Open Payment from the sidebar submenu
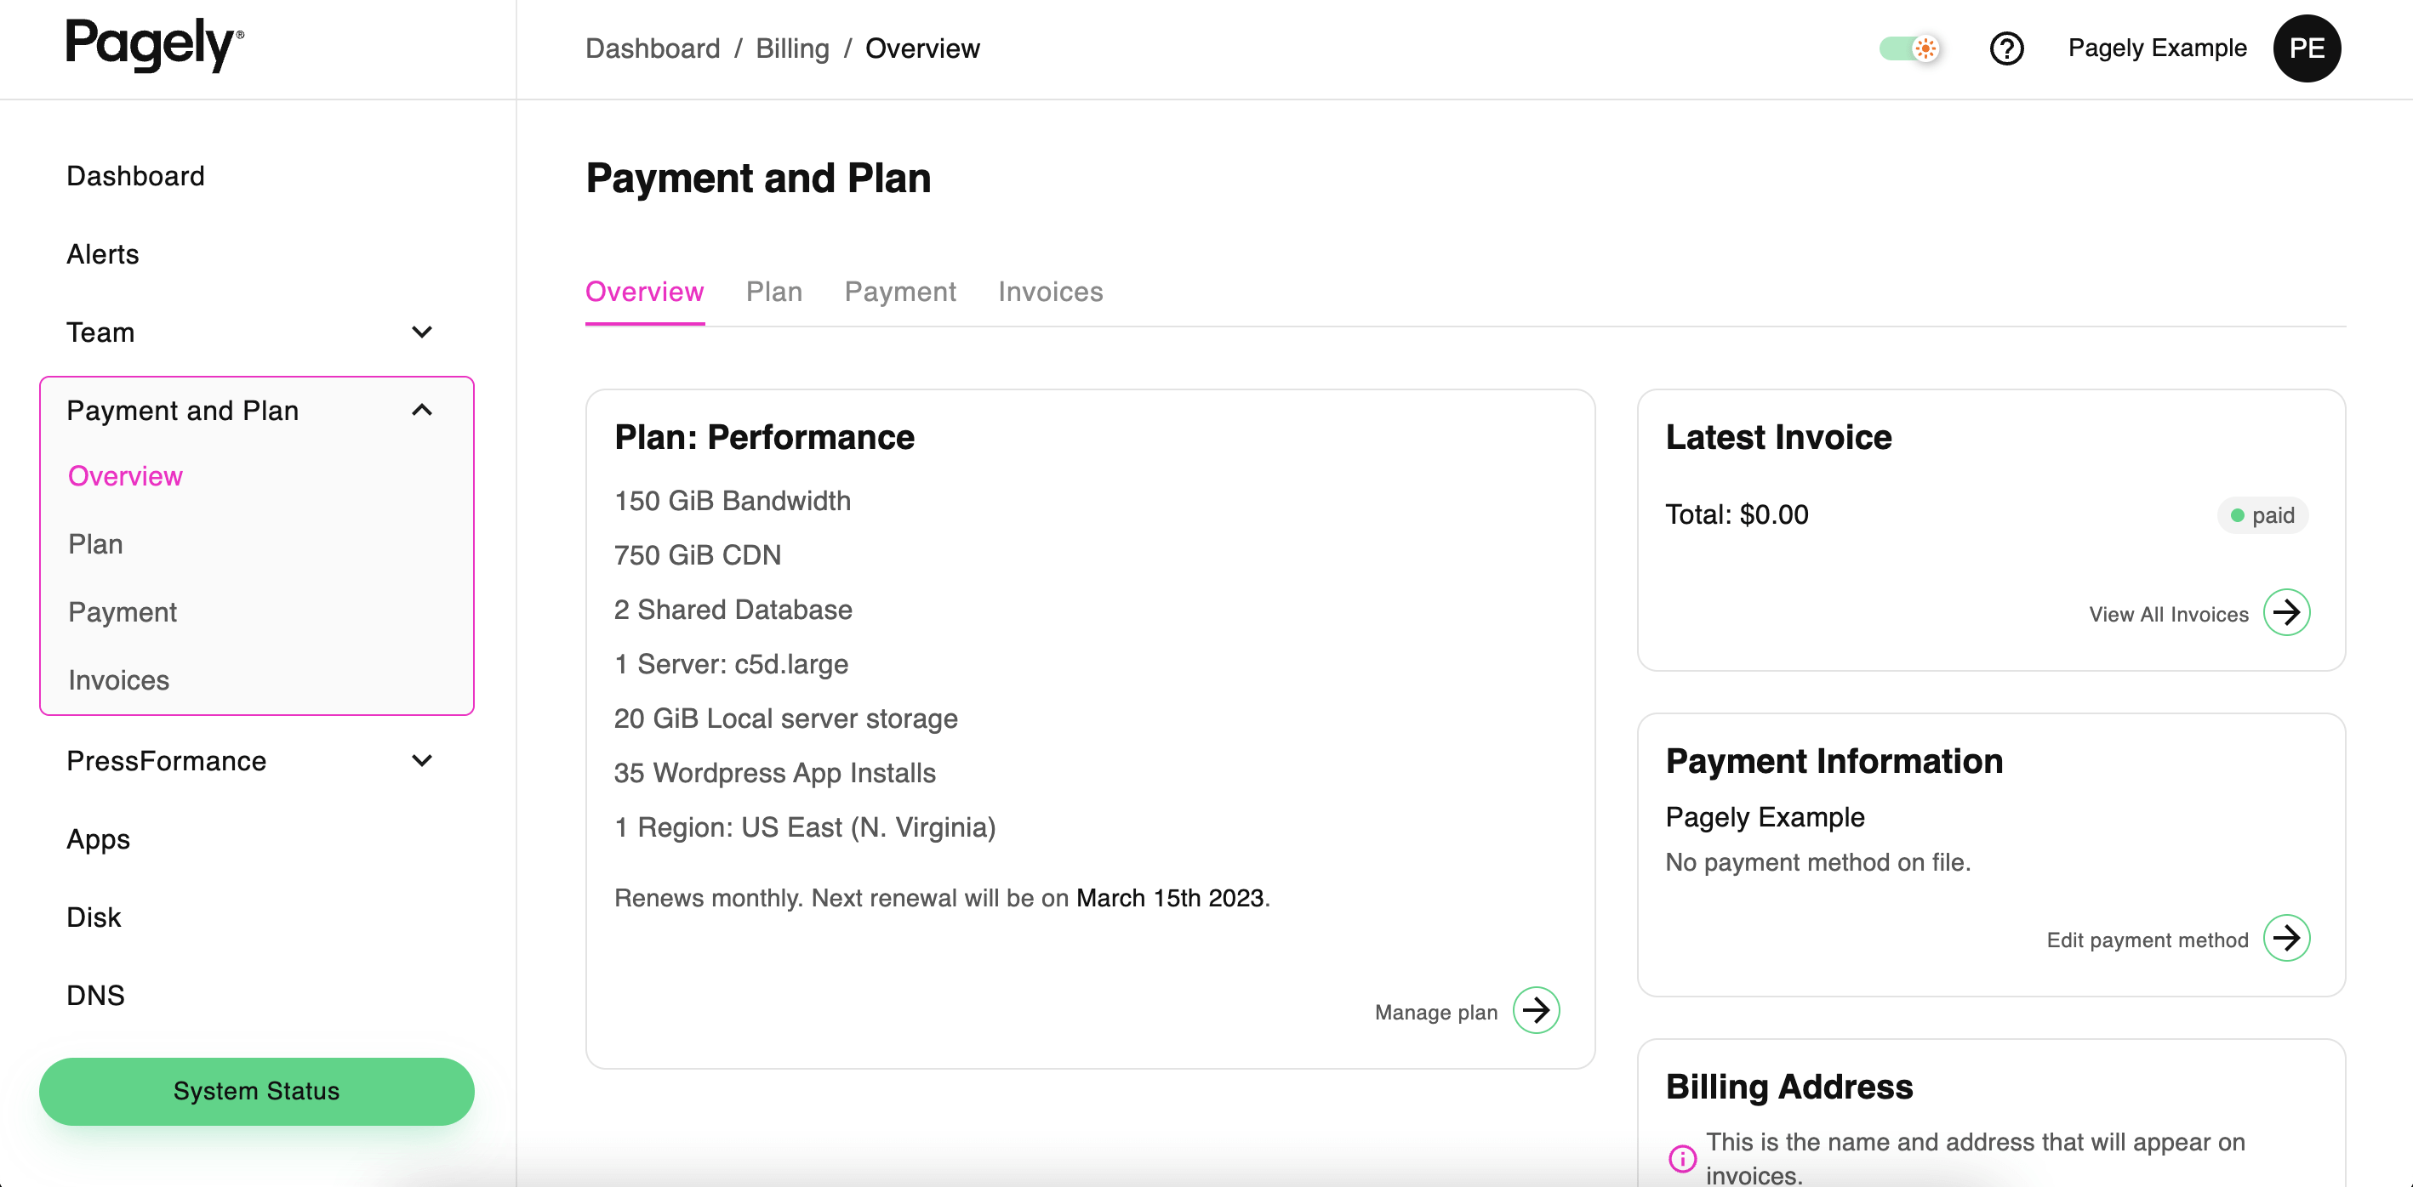The image size is (2413, 1187). coord(122,612)
